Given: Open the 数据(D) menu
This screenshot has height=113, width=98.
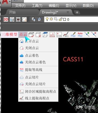Looking at the screenshot, I should coord(88,6).
